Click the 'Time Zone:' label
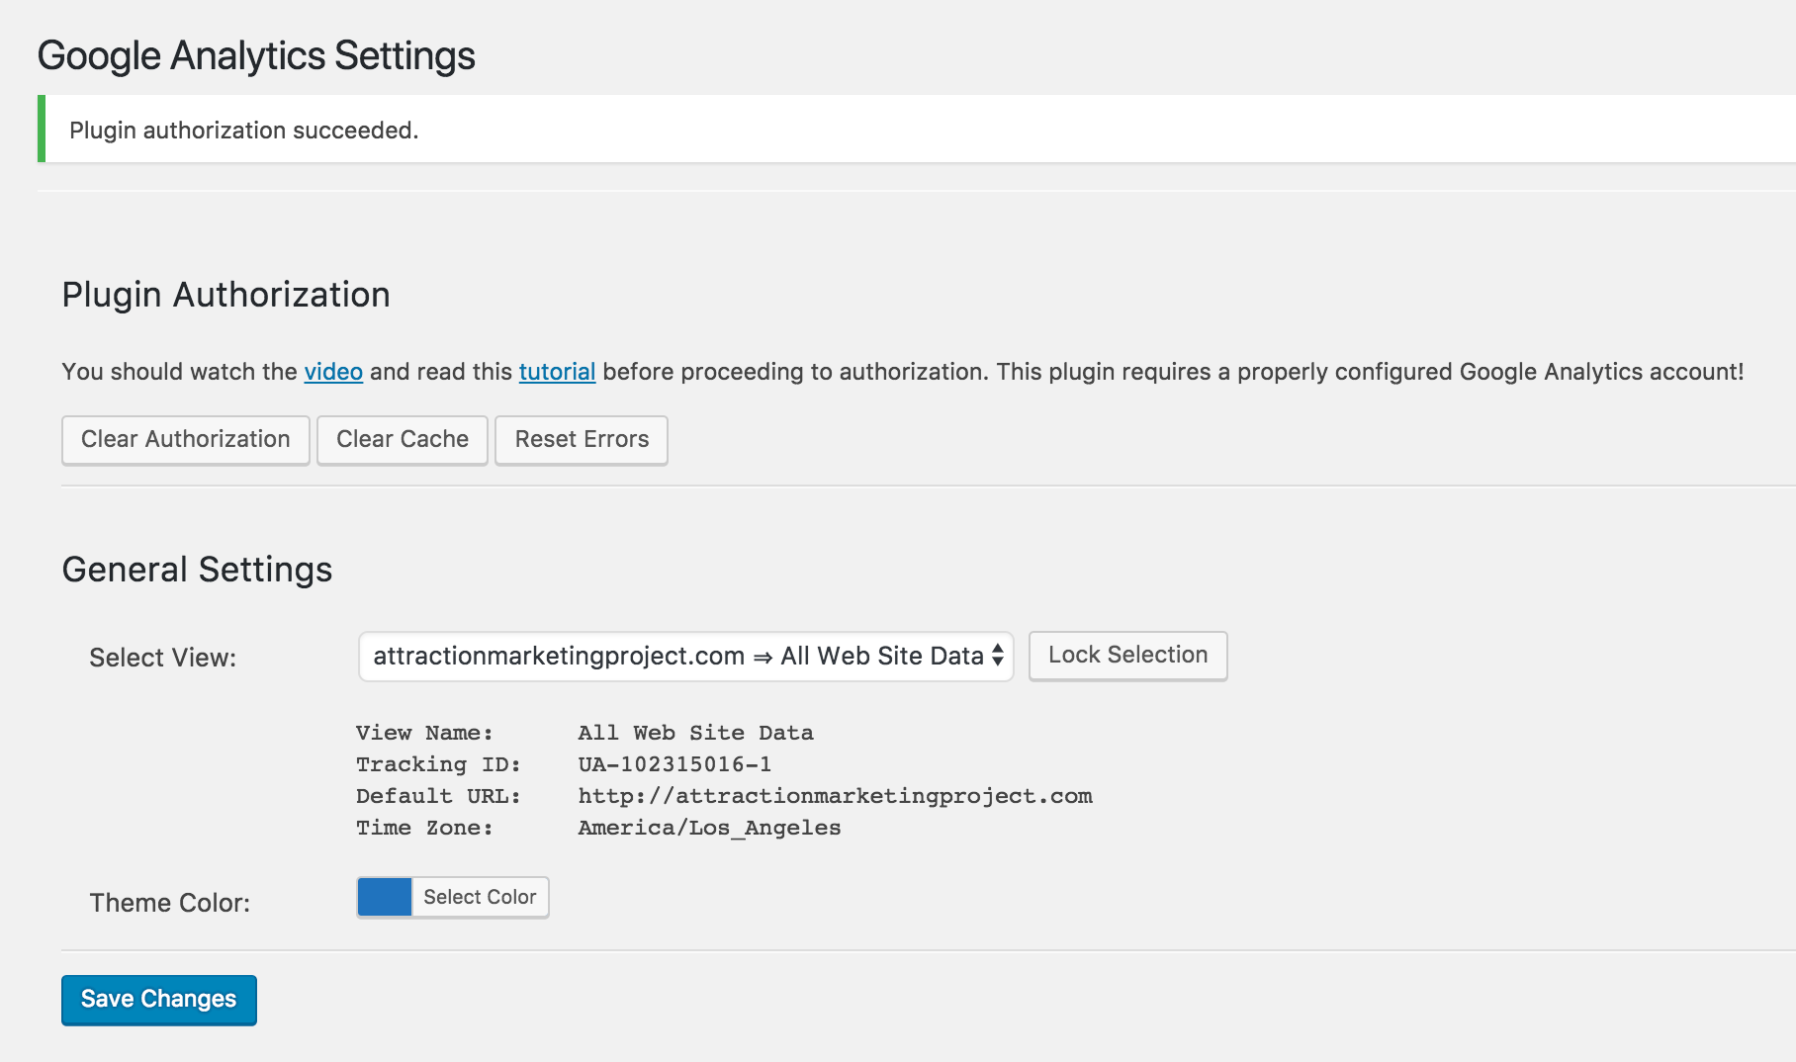 [x=424, y=828]
